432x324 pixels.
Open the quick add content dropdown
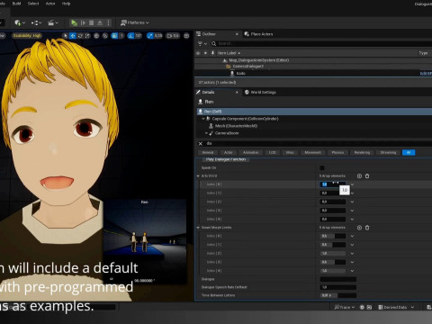click(x=20, y=22)
